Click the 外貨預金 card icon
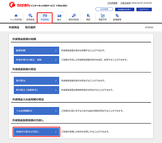Screen dimensions: 162x143 coord(45,16)
